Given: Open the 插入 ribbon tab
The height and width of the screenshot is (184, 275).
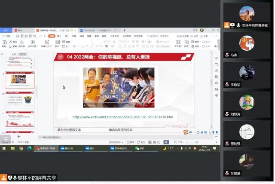Looking at the screenshot, I should (59, 36).
